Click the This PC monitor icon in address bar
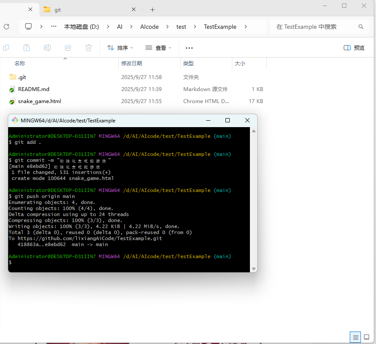 coord(28,27)
